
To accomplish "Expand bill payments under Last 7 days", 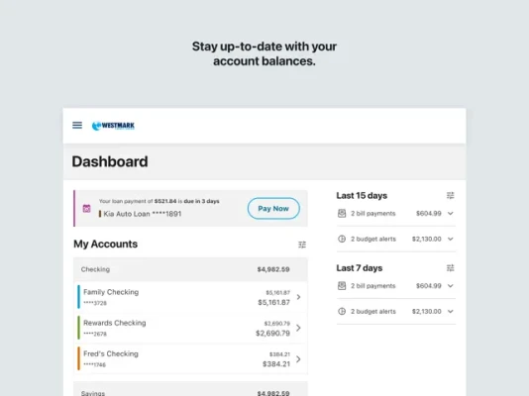I will (x=451, y=286).
